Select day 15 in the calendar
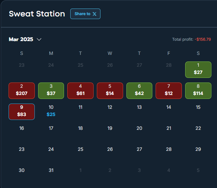Image resolution: width=217 pixels, height=188 pixels. coord(198,107)
